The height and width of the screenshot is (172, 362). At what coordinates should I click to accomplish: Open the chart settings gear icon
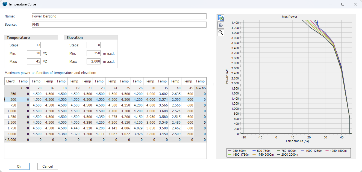[x=220, y=25]
